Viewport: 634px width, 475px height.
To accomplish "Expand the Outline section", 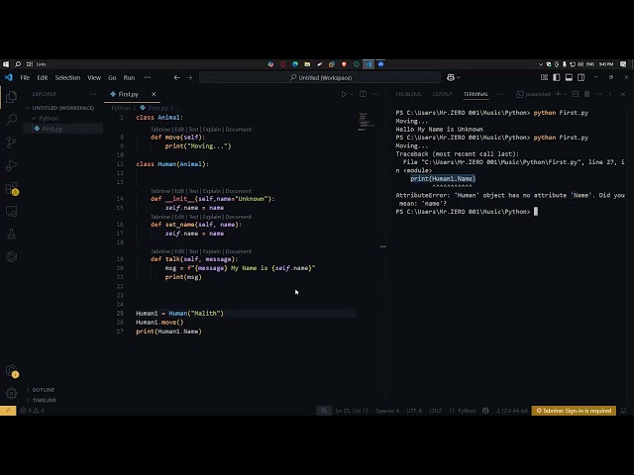I will 44,390.
